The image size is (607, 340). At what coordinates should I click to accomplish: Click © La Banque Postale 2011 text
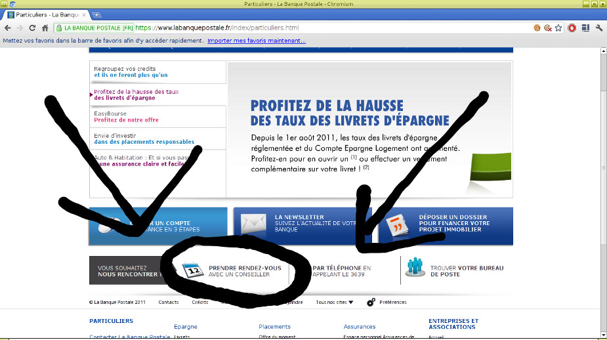[117, 302]
